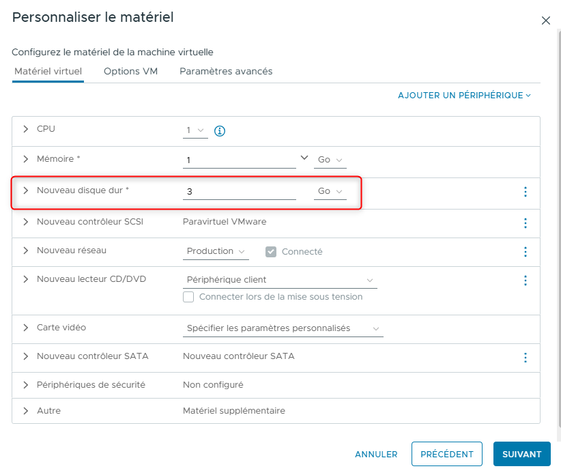Click the PRÉCÉDENT button
This screenshot has height=473, width=561.
click(x=446, y=454)
